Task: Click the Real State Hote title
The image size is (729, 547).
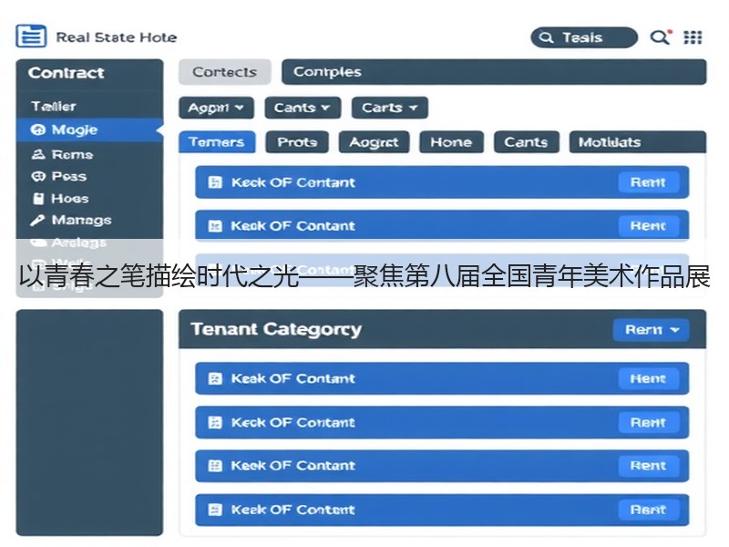Action: [x=117, y=37]
